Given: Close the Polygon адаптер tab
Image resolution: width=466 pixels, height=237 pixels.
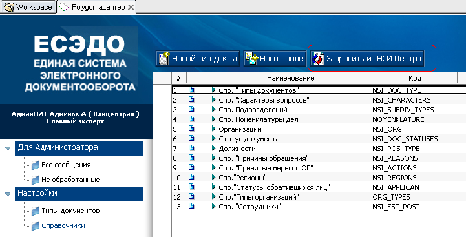Looking at the screenshot, I should coord(131,7).
